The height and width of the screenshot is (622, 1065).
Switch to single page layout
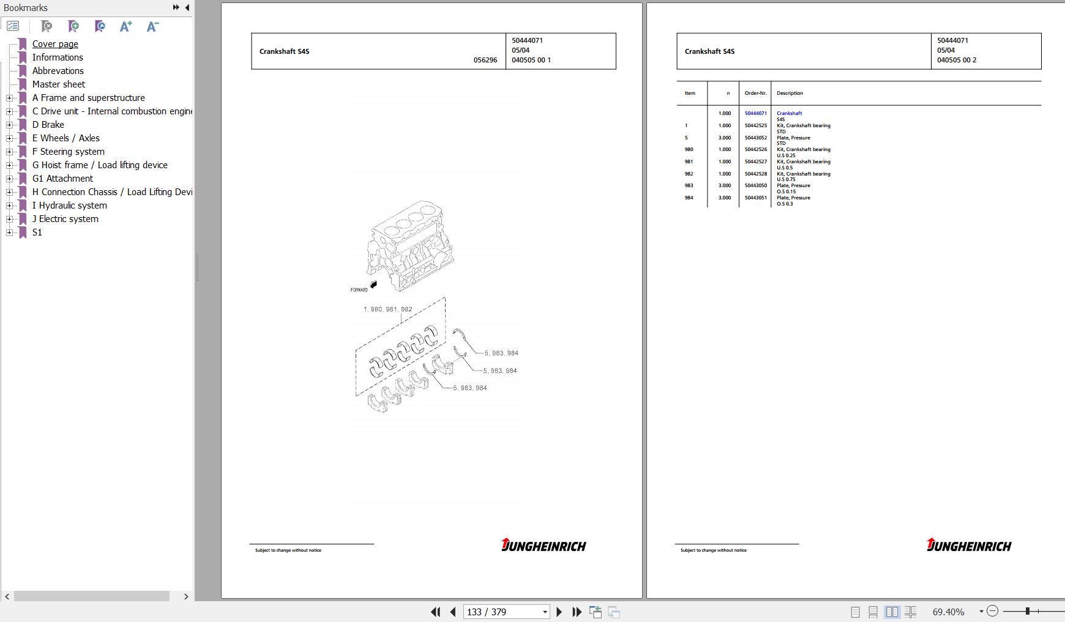pos(855,612)
